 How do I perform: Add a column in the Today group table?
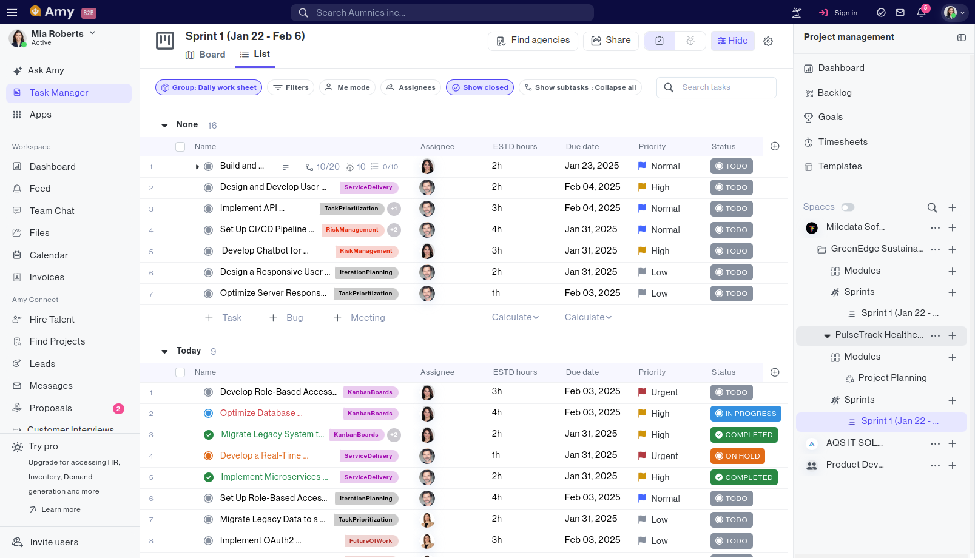[775, 372]
